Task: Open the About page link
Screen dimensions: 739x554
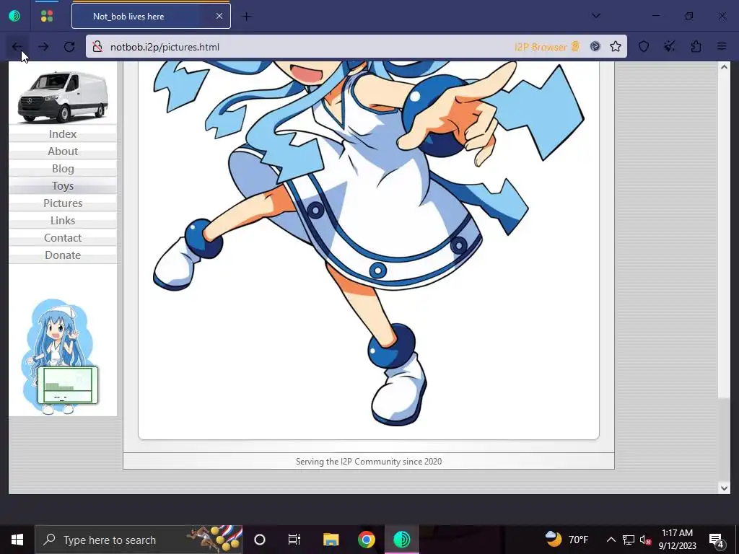Action: click(63, 151)
